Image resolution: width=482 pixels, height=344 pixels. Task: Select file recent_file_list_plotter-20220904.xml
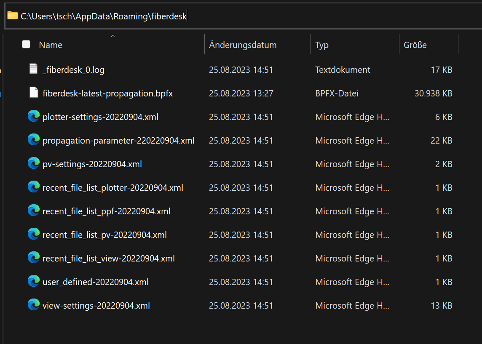113,188
